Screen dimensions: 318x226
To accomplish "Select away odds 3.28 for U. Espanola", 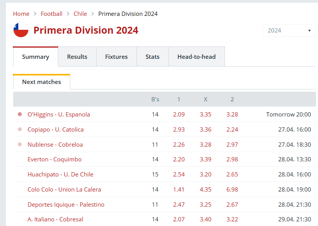I will click(x=232, y=114).
